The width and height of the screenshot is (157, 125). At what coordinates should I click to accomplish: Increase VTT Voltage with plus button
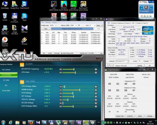[96, 97]
